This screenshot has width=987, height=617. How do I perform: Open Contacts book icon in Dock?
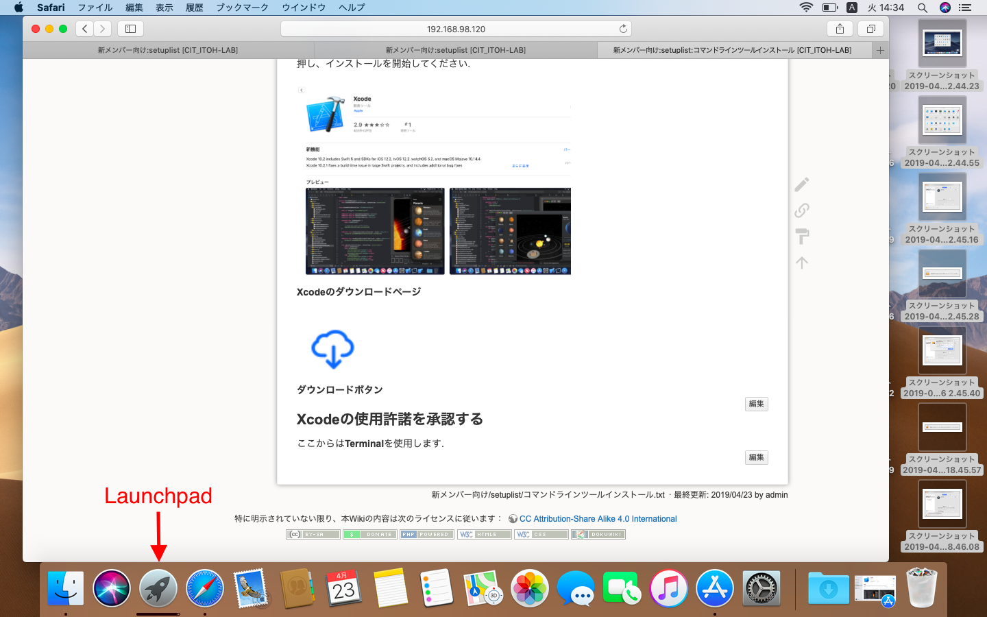click(x=297, y=588)
